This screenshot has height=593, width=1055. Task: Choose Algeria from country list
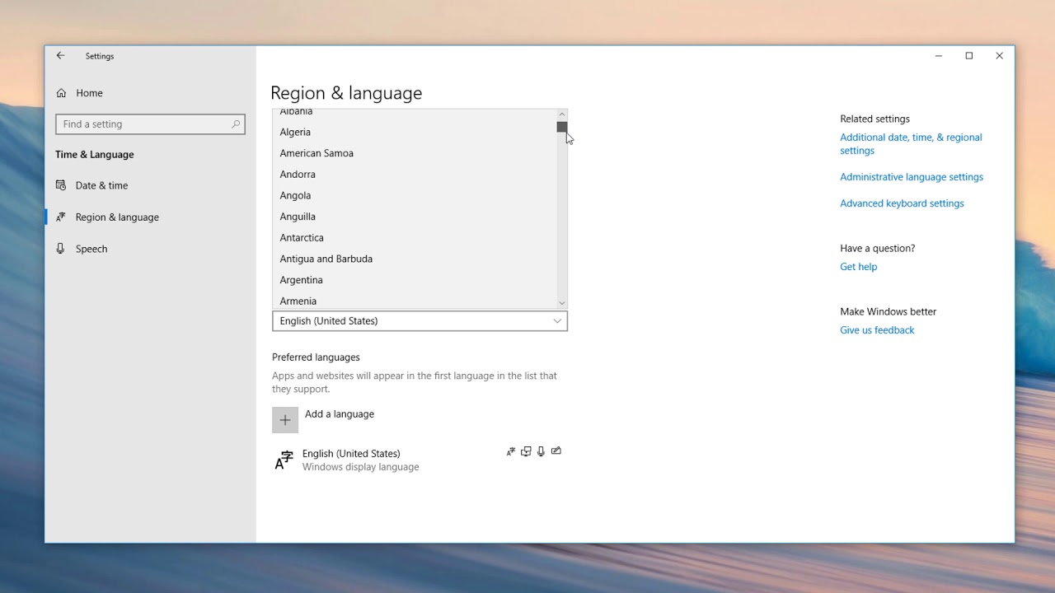point(415,132)
